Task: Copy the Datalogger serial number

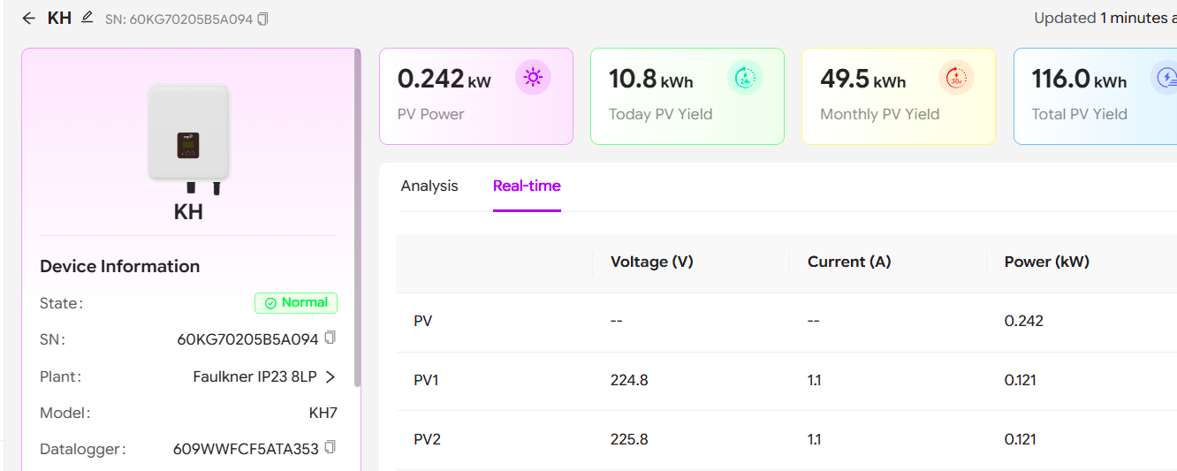Action: pos(330,447)
